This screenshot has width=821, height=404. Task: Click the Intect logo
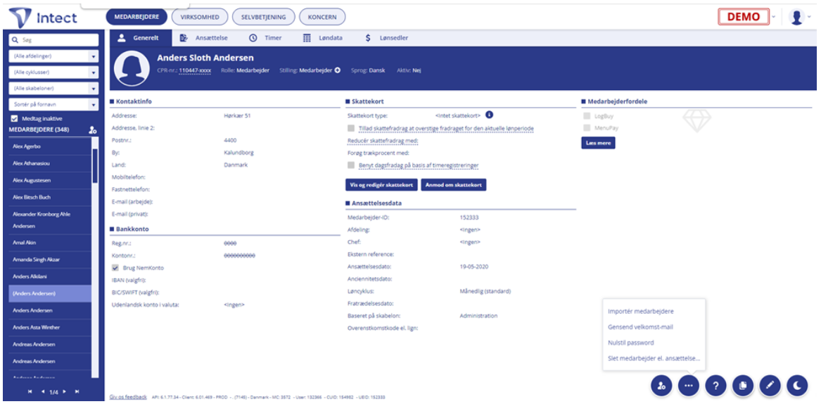[x=43, y=18]
